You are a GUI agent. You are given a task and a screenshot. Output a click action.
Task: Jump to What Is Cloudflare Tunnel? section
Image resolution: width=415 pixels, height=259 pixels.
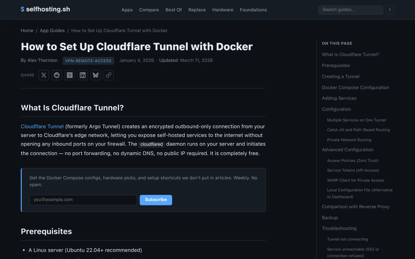pyautogui.click(x=350, y=55)
